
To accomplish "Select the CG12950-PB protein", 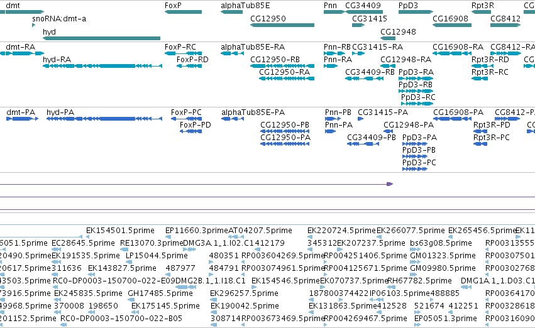I will pyautogui.click(x=285, y=131).
